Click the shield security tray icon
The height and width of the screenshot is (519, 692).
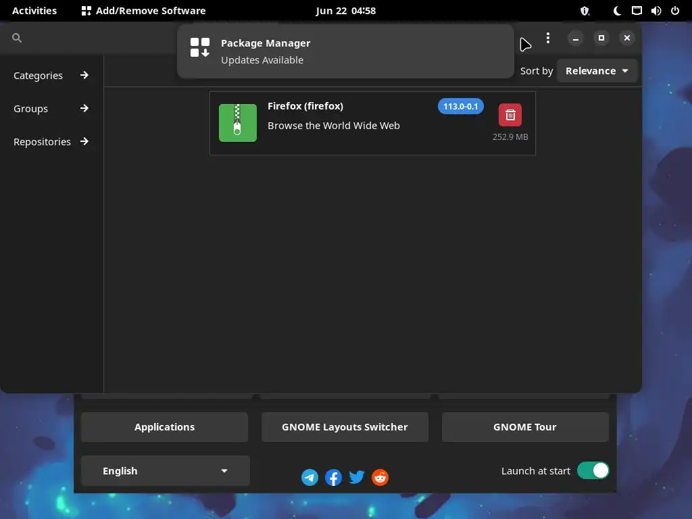click(x=585, y=11)
